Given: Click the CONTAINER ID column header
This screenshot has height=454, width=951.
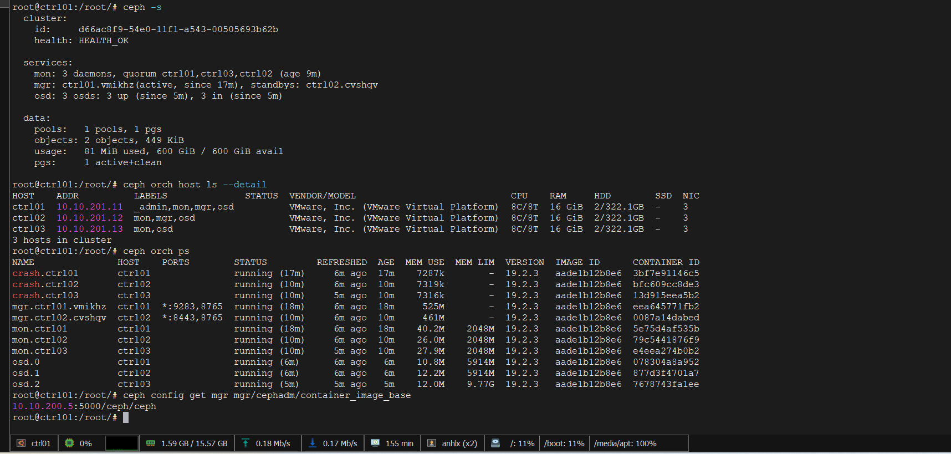Looking at the screenshot, I should (x=666, y=262).
